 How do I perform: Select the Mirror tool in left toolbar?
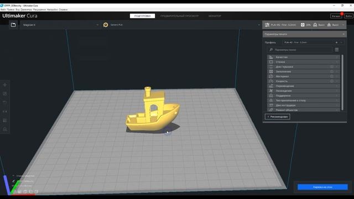click(x=5, y=112)
